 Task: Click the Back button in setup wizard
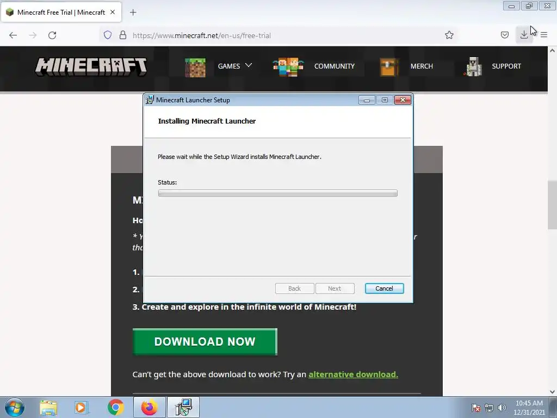(x=294, y=288)
